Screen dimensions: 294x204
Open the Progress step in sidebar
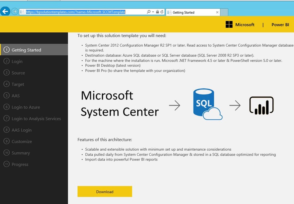tap(34, 164)
